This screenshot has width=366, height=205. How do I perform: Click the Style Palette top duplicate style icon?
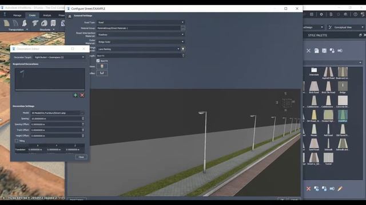(x=332, y=51)
